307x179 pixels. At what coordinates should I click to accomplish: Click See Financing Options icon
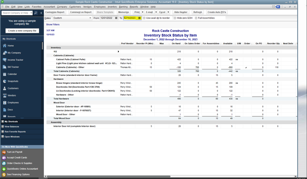4,174
